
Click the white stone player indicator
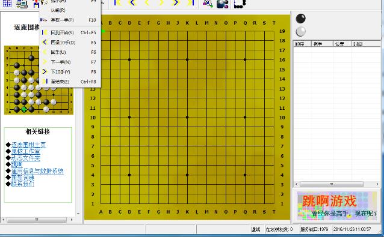point(301,31)
